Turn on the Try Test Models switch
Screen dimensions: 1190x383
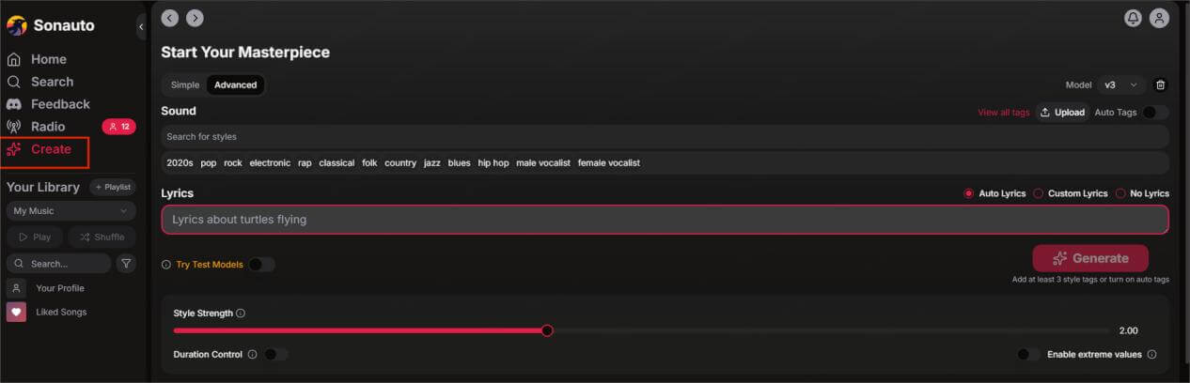coord(260,265)
